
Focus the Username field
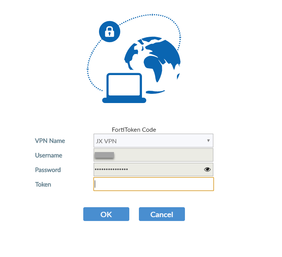tap(153, 155)
